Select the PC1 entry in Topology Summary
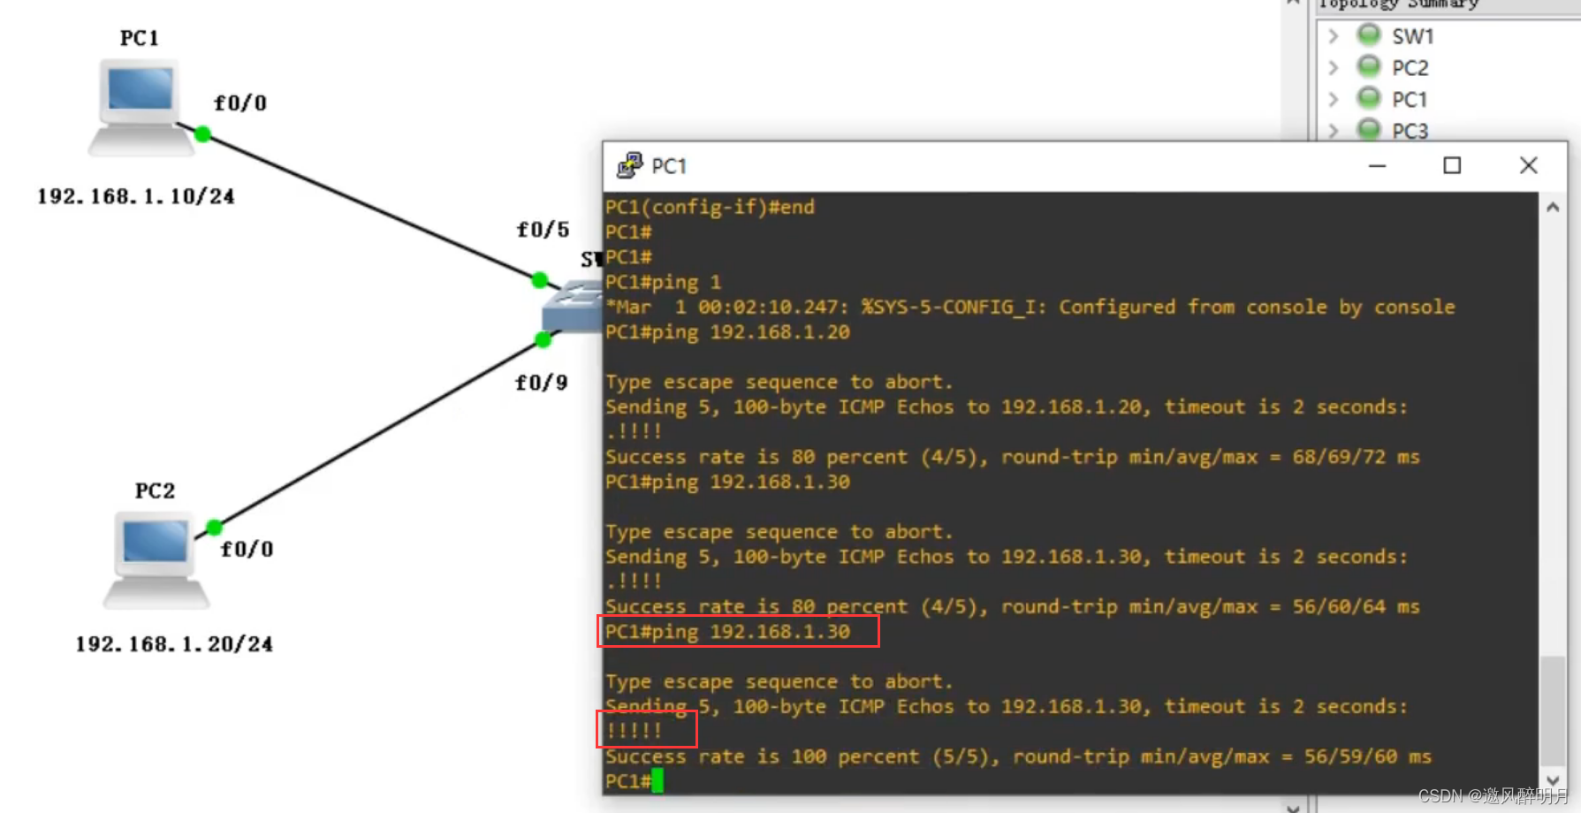This screenshot has height=813, width=1581. 1410,99
